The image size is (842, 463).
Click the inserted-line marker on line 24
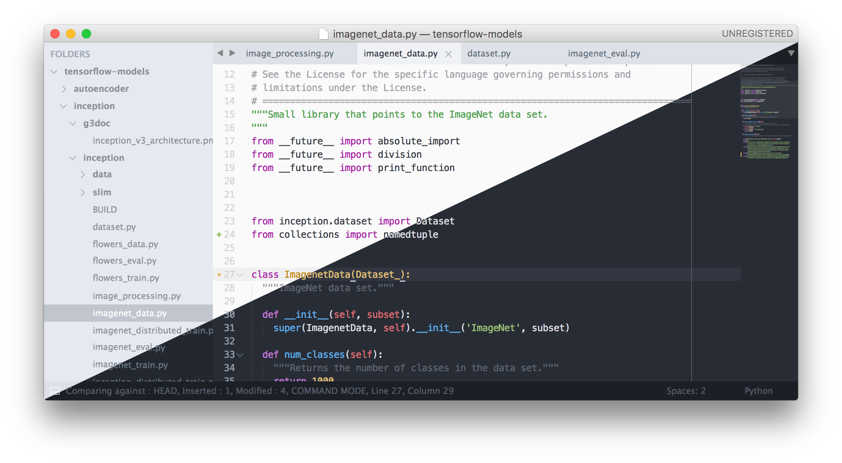[x=219, y=235]
